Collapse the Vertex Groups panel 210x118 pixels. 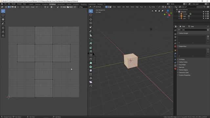point(183,33)
